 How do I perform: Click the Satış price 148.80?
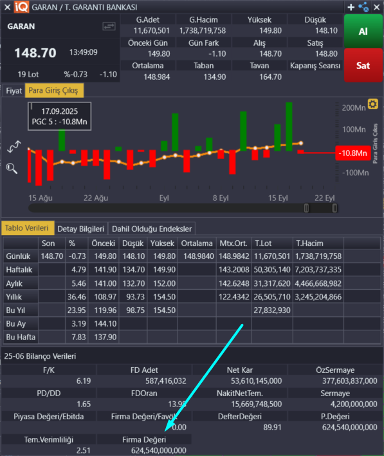tap(326, 54)
